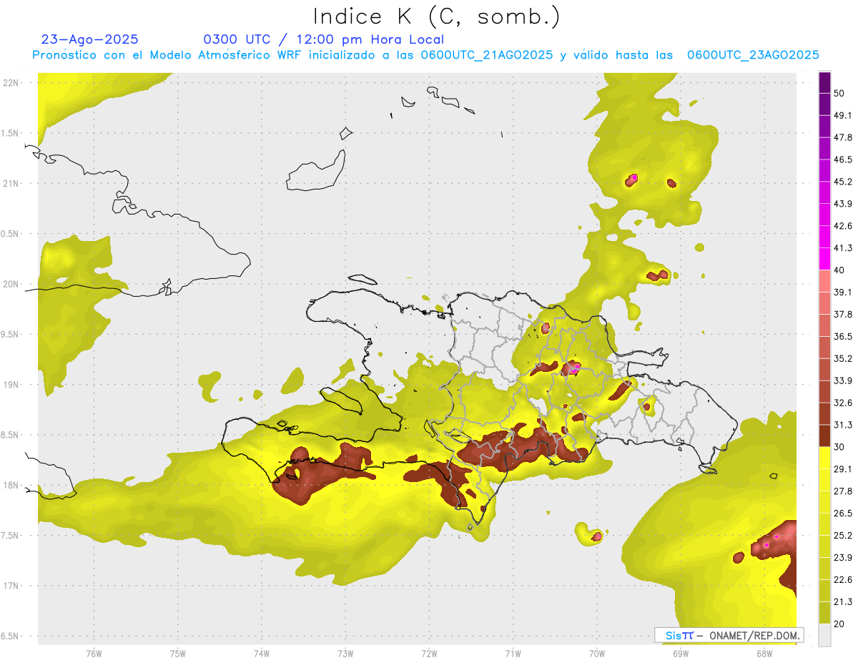Click legend value '32.6'
Viewport: 858px width, 663px height.
click(842, 403)
